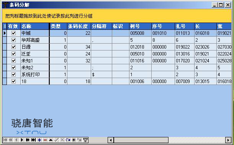
Task: Select 条码长度 cell with value 24
Action: tap(79, 54)
